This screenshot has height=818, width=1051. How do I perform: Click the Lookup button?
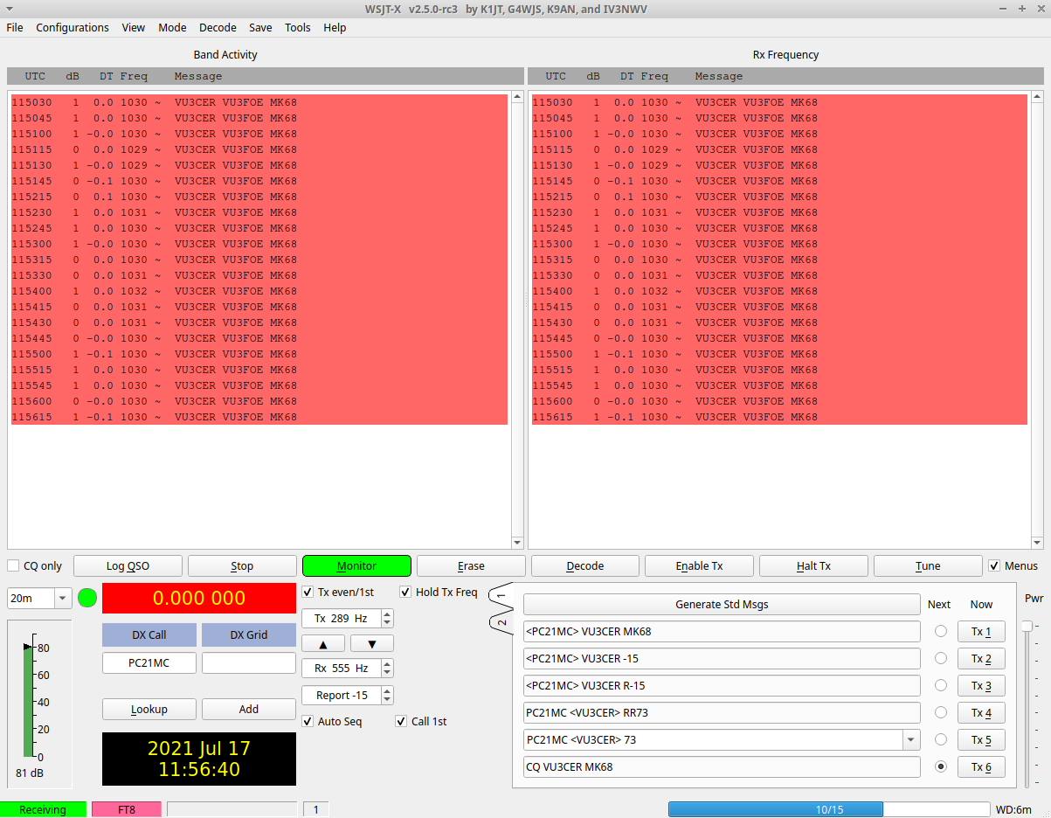[x=149, y=710]
